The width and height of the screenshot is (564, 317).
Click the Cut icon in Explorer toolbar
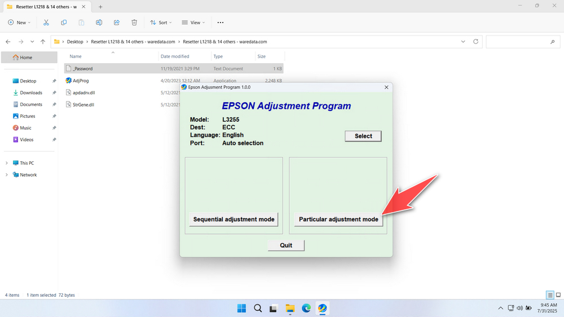(x=46, y=23)
